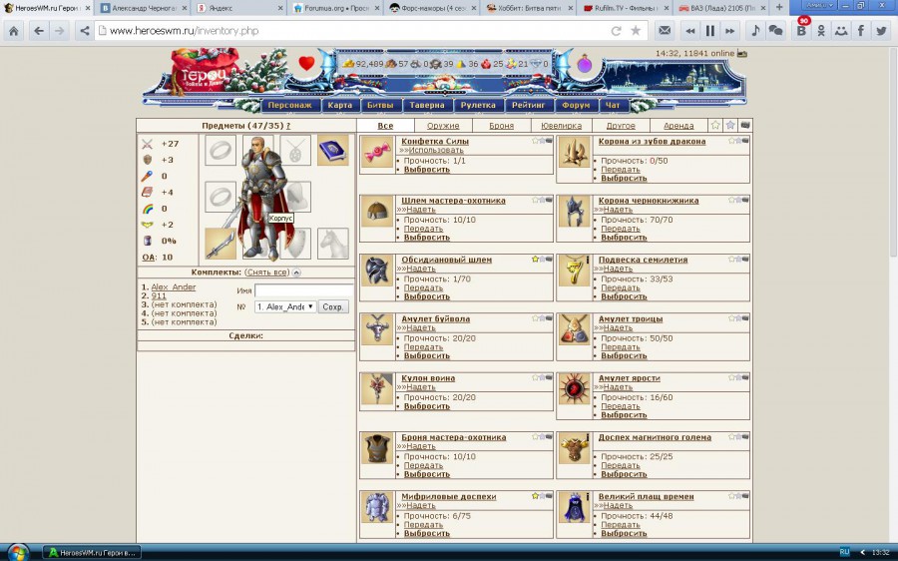The height and width of the screenshot is (561, 898).
Task: Click the HeroesWM.ru taskbar button
Action: pyautogui.click(x=92, y=552)
